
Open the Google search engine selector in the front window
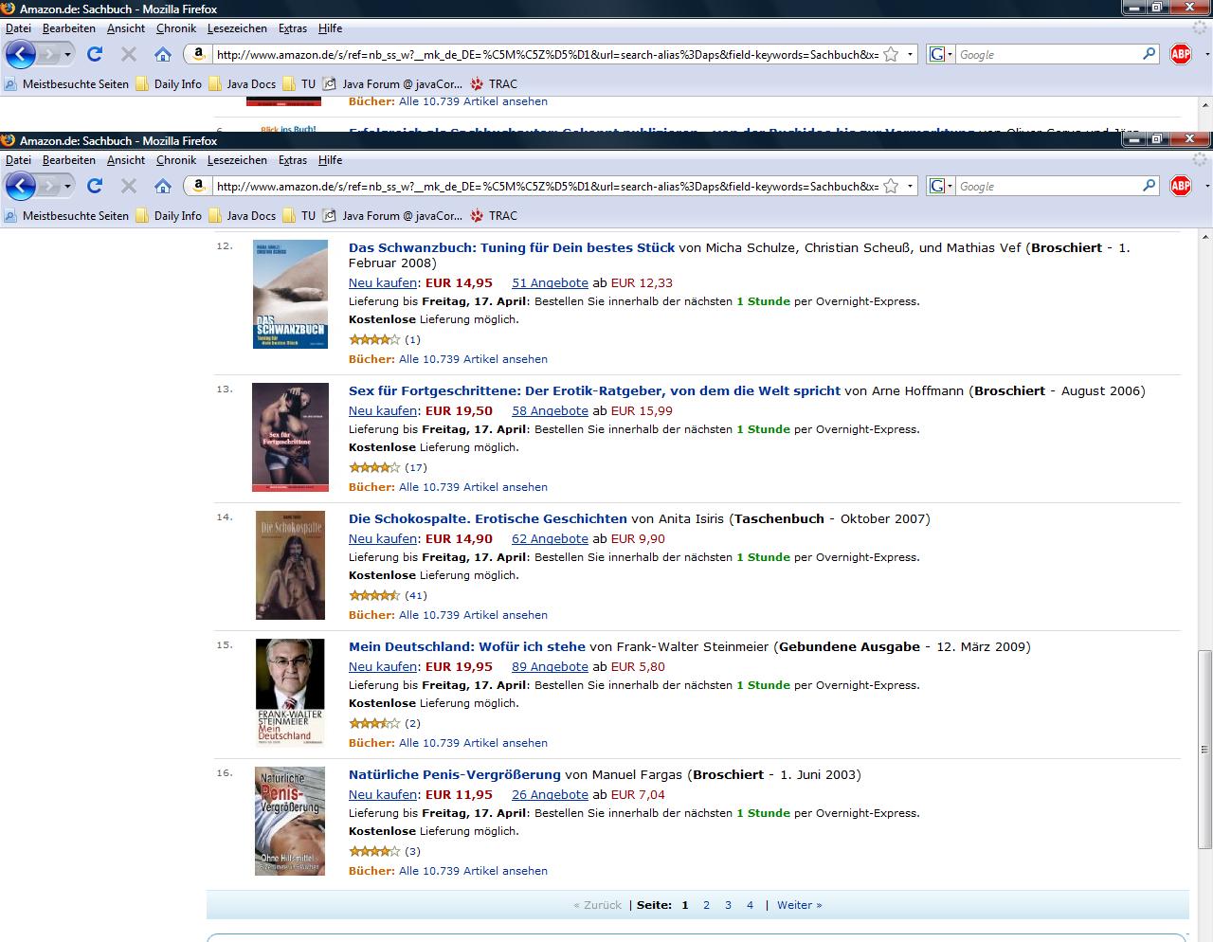pyautogui.click(x=940, y=186)
